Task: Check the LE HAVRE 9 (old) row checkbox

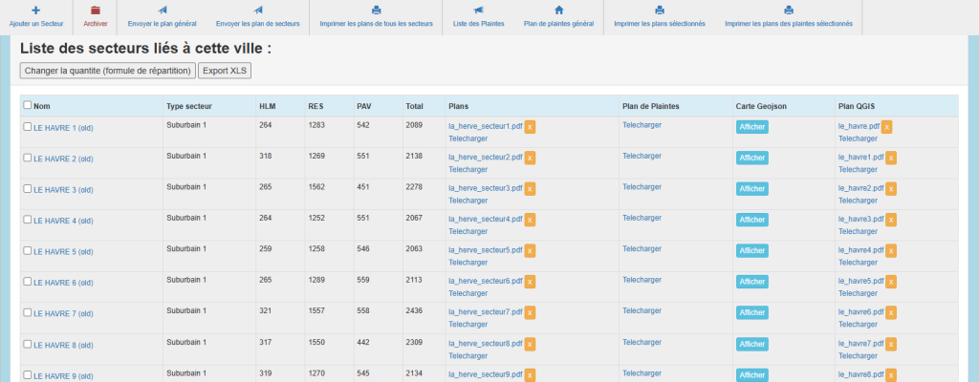Action: 28,374
